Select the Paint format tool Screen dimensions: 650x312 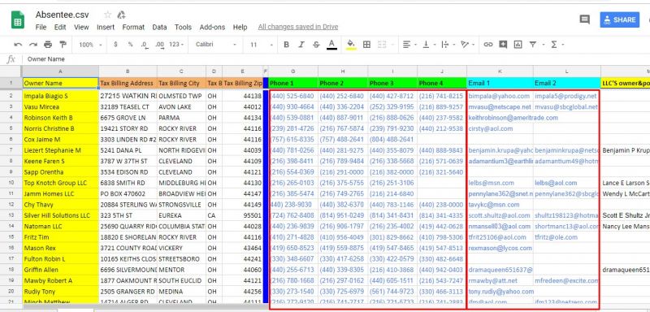63,45
